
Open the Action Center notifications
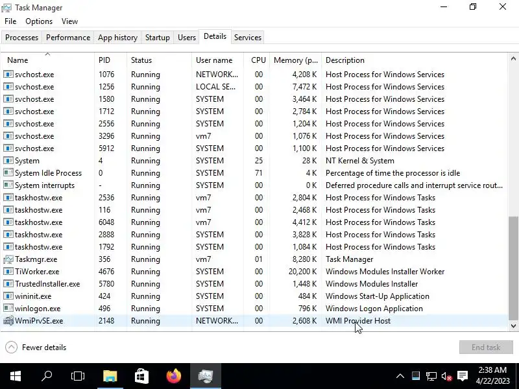tap(463, 376)
